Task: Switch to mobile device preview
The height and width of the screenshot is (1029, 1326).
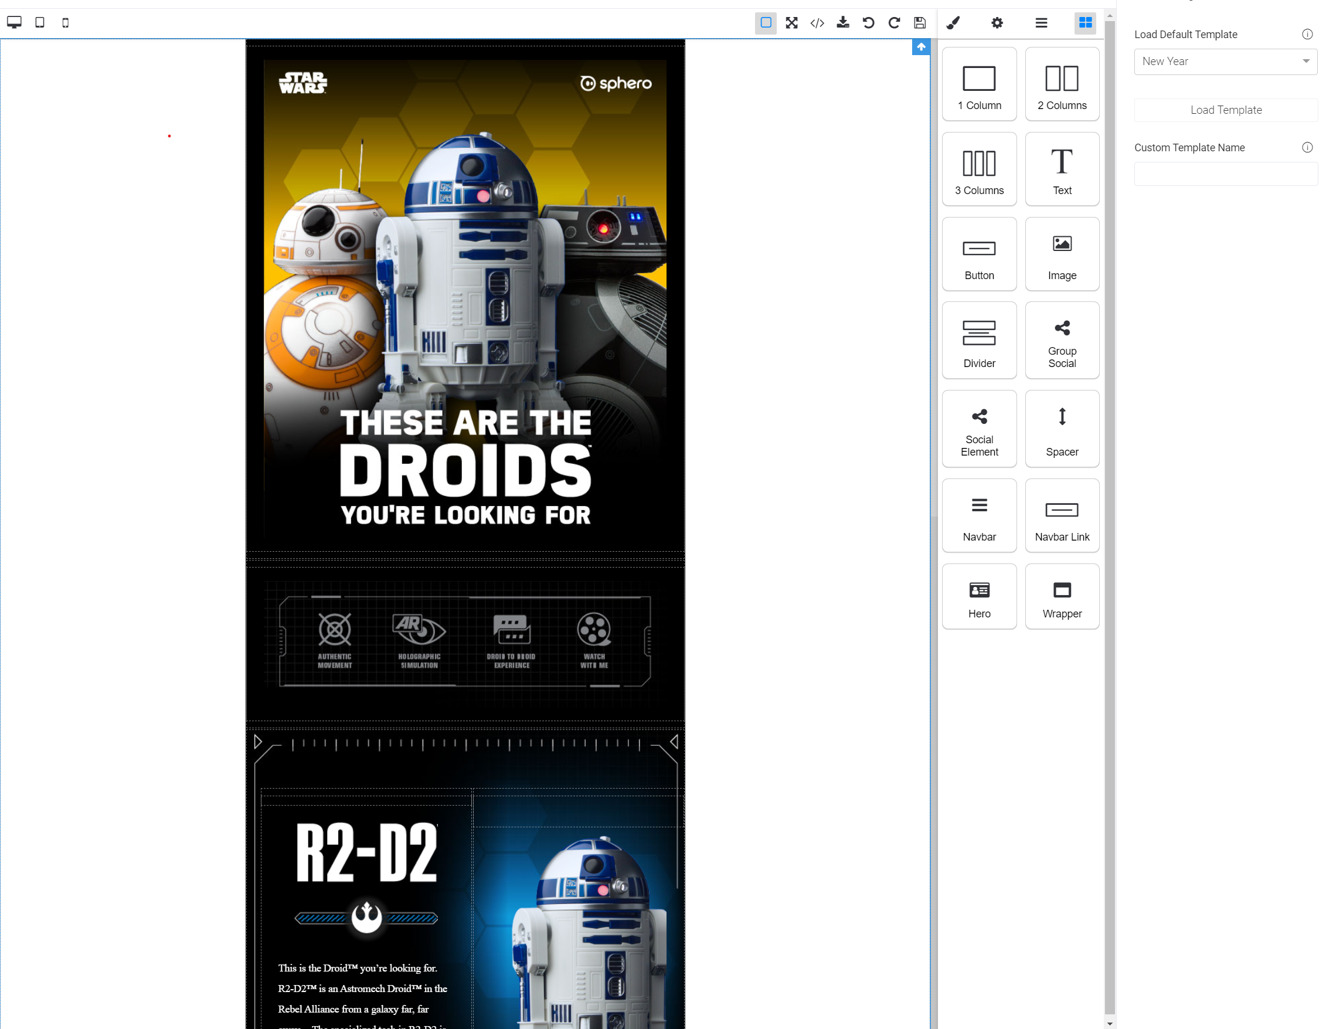Action: pyautogui.click(x=66, y=22)
